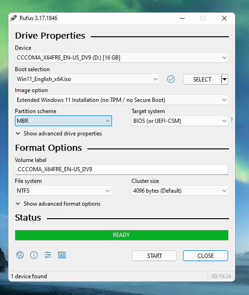
Task: Close the Rufus window with X
Action: [224, 18]
